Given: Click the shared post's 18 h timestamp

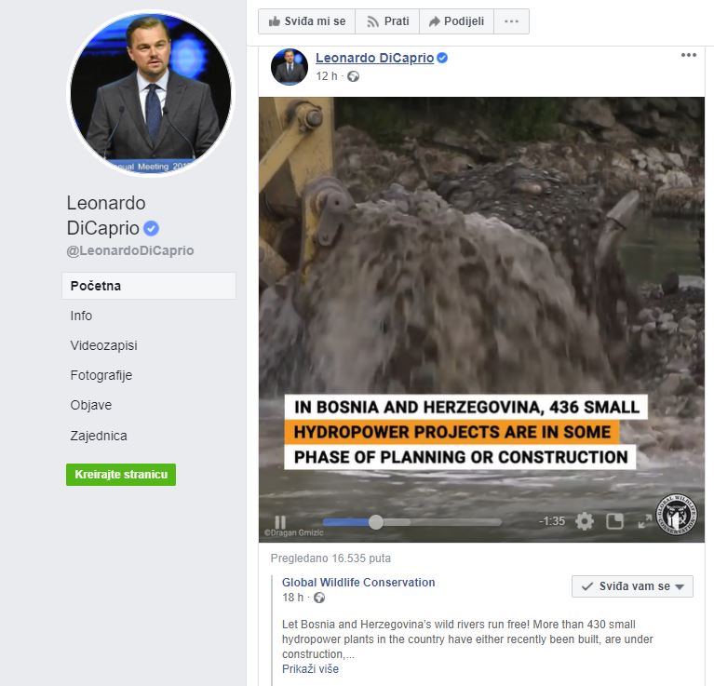Looking at the screenshot, I should pos(292,598).
